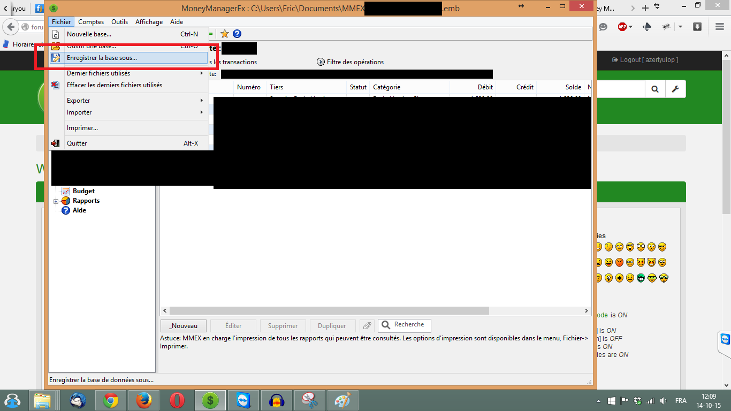This screenshot has width=731, height=411.
Task: Open help via blue question mark toolbar icon
Action: [x=237, y=34]
